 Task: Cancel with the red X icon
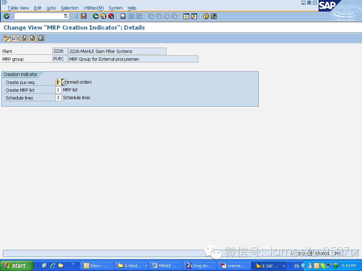click(x=111, y=16)
